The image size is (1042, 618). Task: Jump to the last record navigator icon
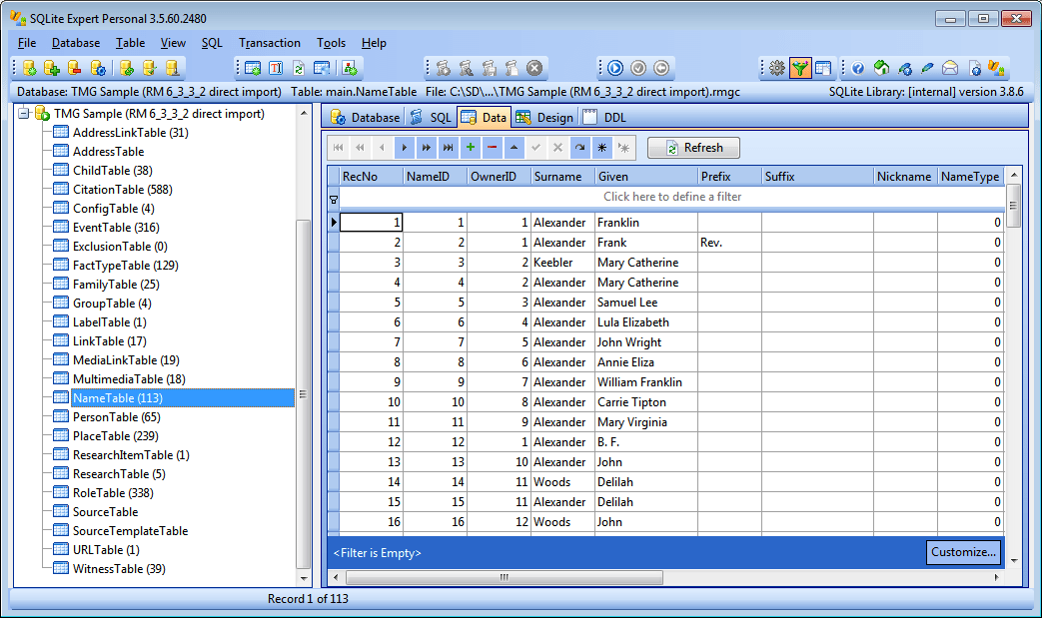(x=448, y=148)
